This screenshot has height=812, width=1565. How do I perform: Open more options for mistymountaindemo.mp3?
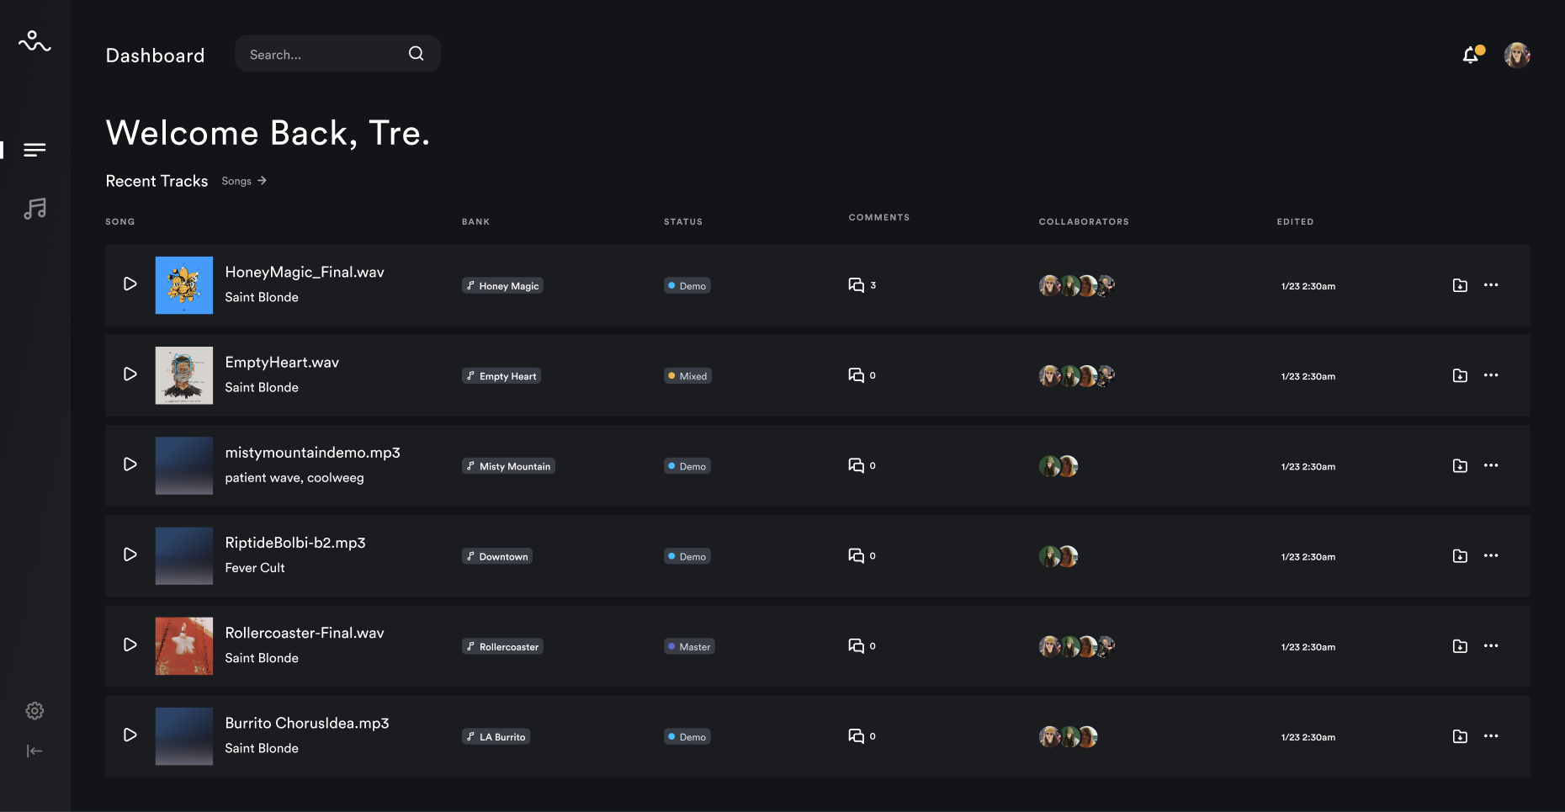[1491, 465]
